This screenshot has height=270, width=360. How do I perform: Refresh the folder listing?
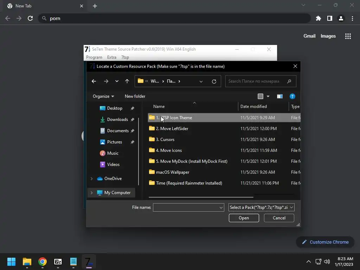214,81
